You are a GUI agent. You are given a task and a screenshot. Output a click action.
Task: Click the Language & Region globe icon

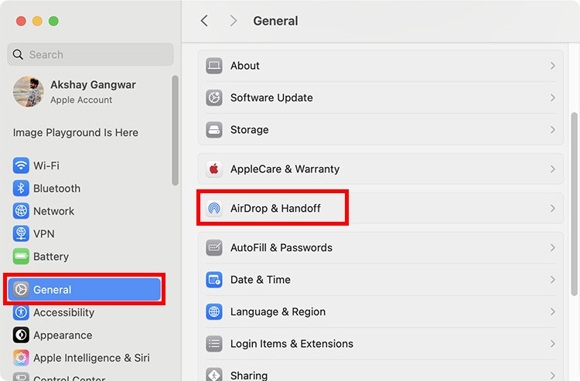coord(213,312)
